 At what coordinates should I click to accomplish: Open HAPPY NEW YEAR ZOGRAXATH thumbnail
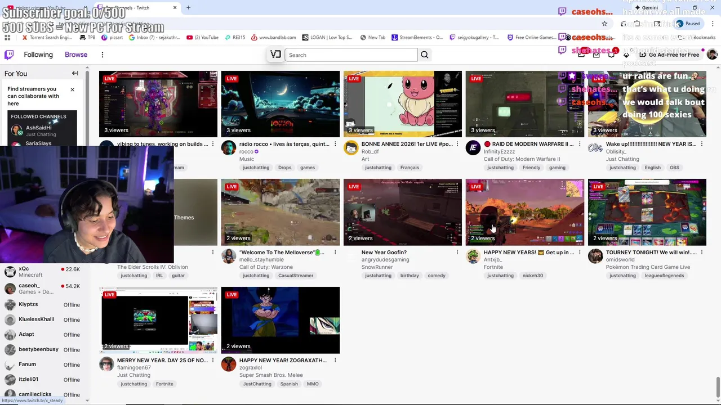point(281,320)
